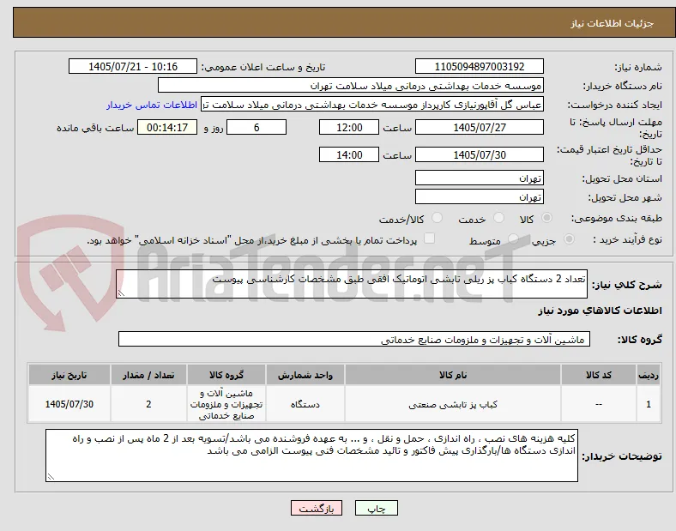Click the ماشین آلات و تجهیزات table cell
This screenshot has width=676, height=531.
click(x=226, y=404)
